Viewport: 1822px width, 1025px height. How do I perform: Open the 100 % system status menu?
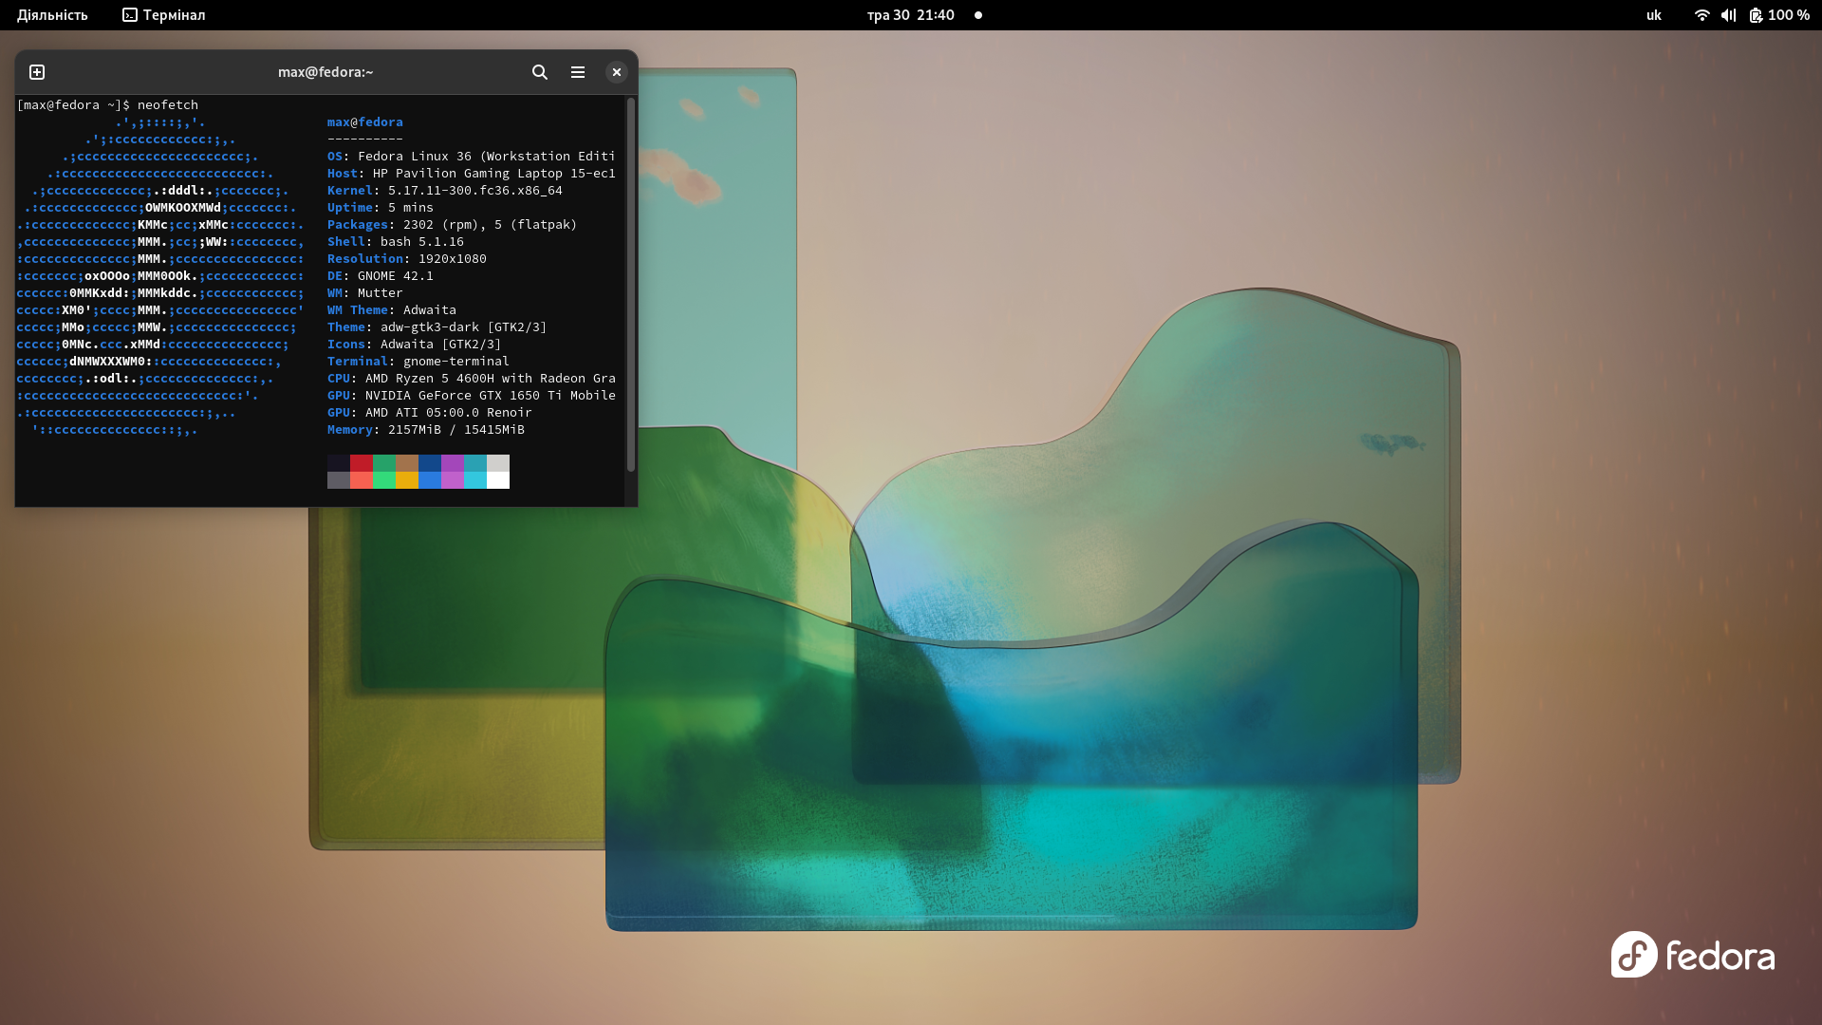[x=1788, y=15]
